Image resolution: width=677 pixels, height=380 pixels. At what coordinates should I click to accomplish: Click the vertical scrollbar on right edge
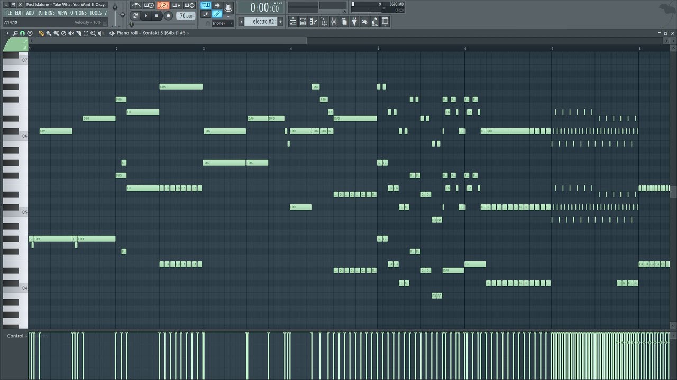click(x=673, y=192)
